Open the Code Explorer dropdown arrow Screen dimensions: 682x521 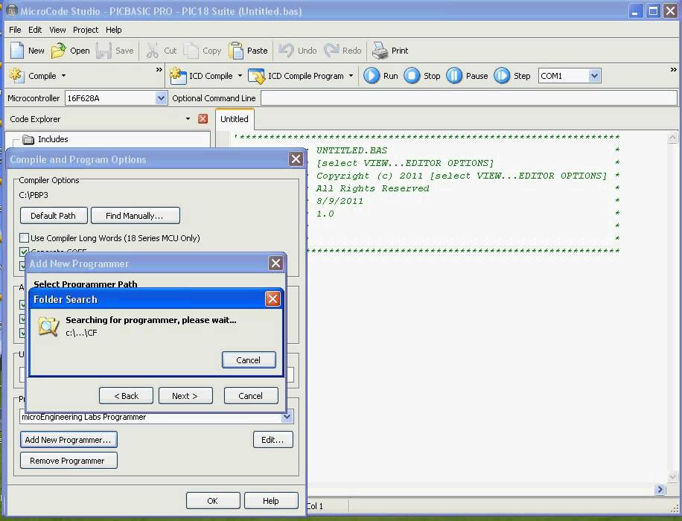tap(188, 119)
